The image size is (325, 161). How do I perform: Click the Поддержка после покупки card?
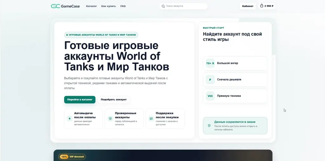(x=165, y=119)
